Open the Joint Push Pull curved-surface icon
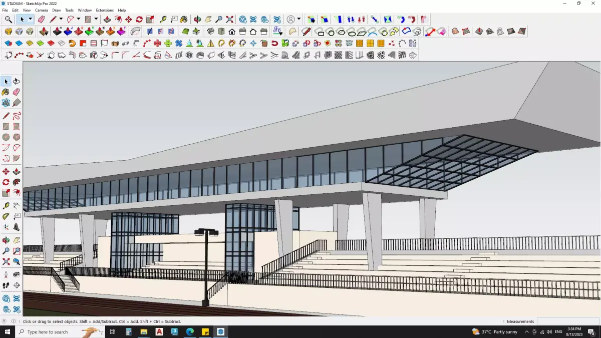The height and width of the screenshot is (338, 601). coord(136,32)
